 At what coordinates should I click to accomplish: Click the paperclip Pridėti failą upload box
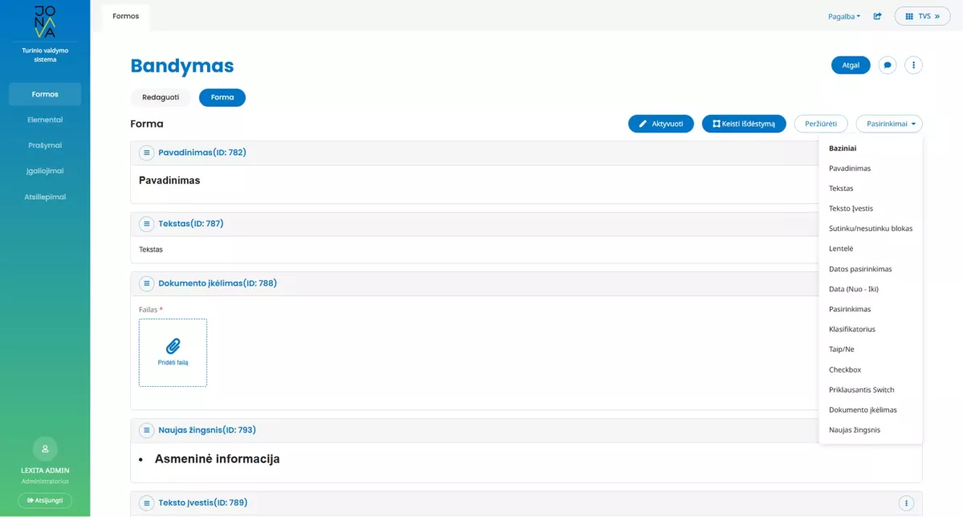click(x=173, y=352)
